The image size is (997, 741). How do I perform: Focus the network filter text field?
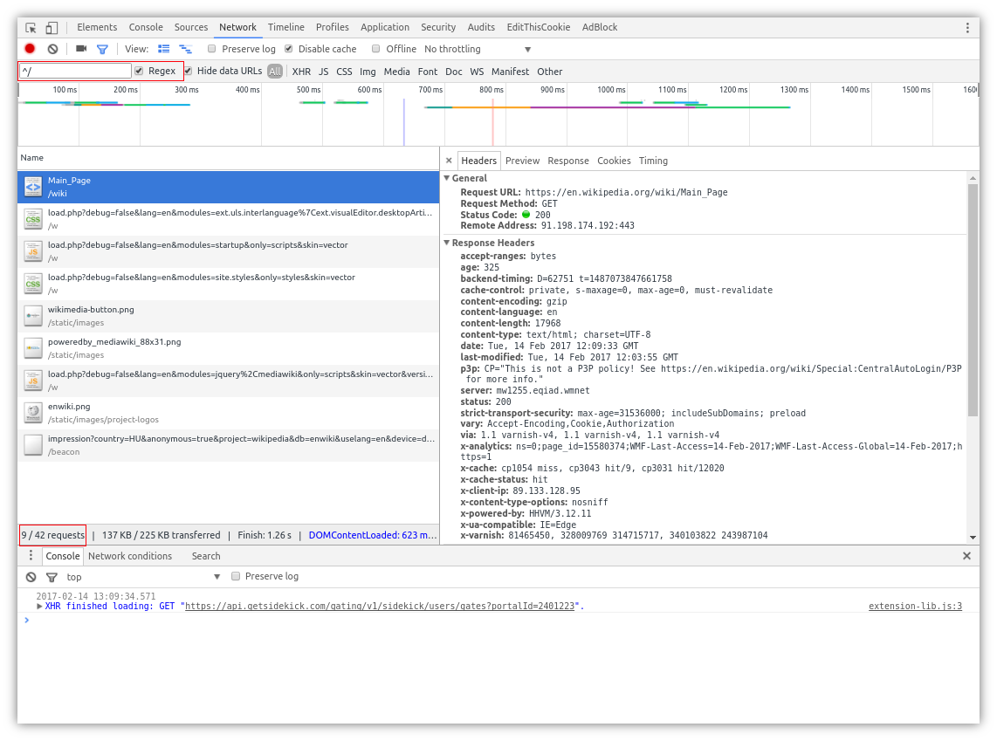coord(75,72)
